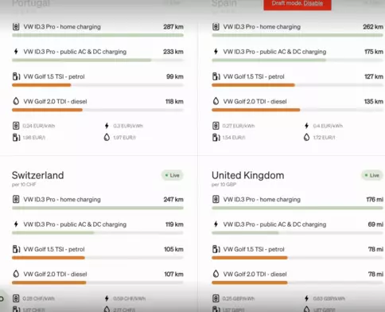Click home charger icon in United Kingdom's home charging row
Image resolution: width=385 pixels, height=312 pixels.
click(216, 199)
